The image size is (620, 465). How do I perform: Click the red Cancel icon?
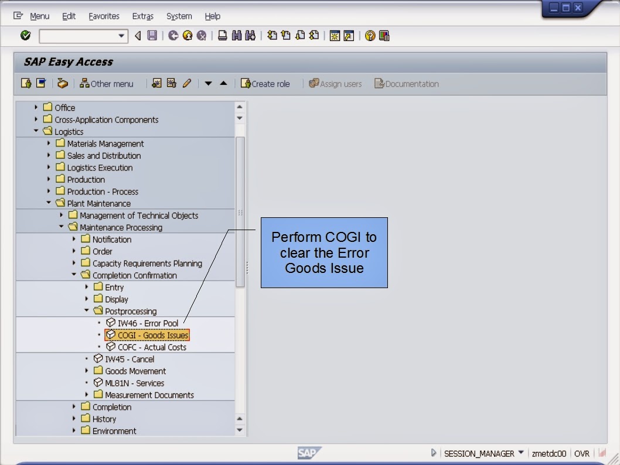(x=202, y=36)
